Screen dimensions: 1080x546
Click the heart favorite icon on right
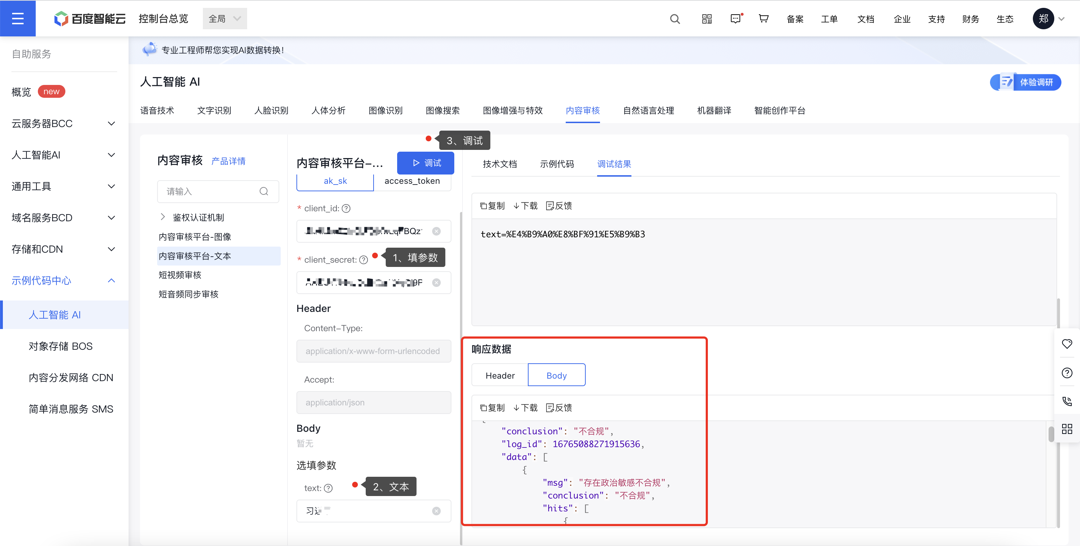[1067, 344]
